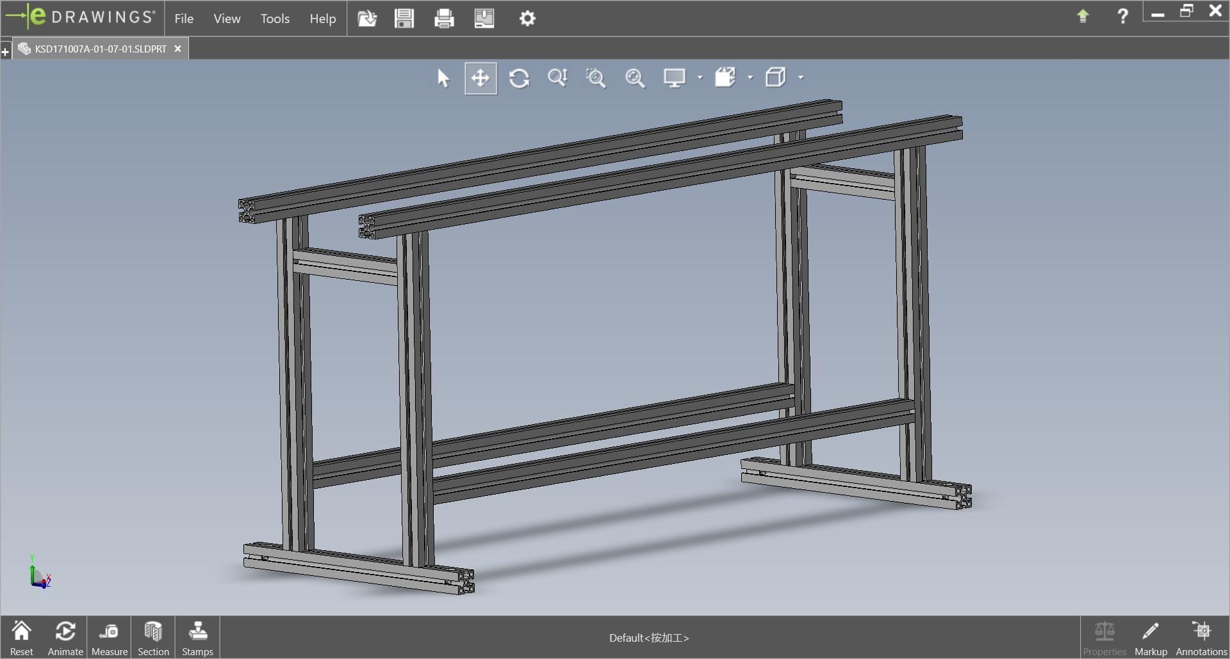This screenshot has height=659, width=1230.
Task: Open the Measure tool
Action: (110, 638)
